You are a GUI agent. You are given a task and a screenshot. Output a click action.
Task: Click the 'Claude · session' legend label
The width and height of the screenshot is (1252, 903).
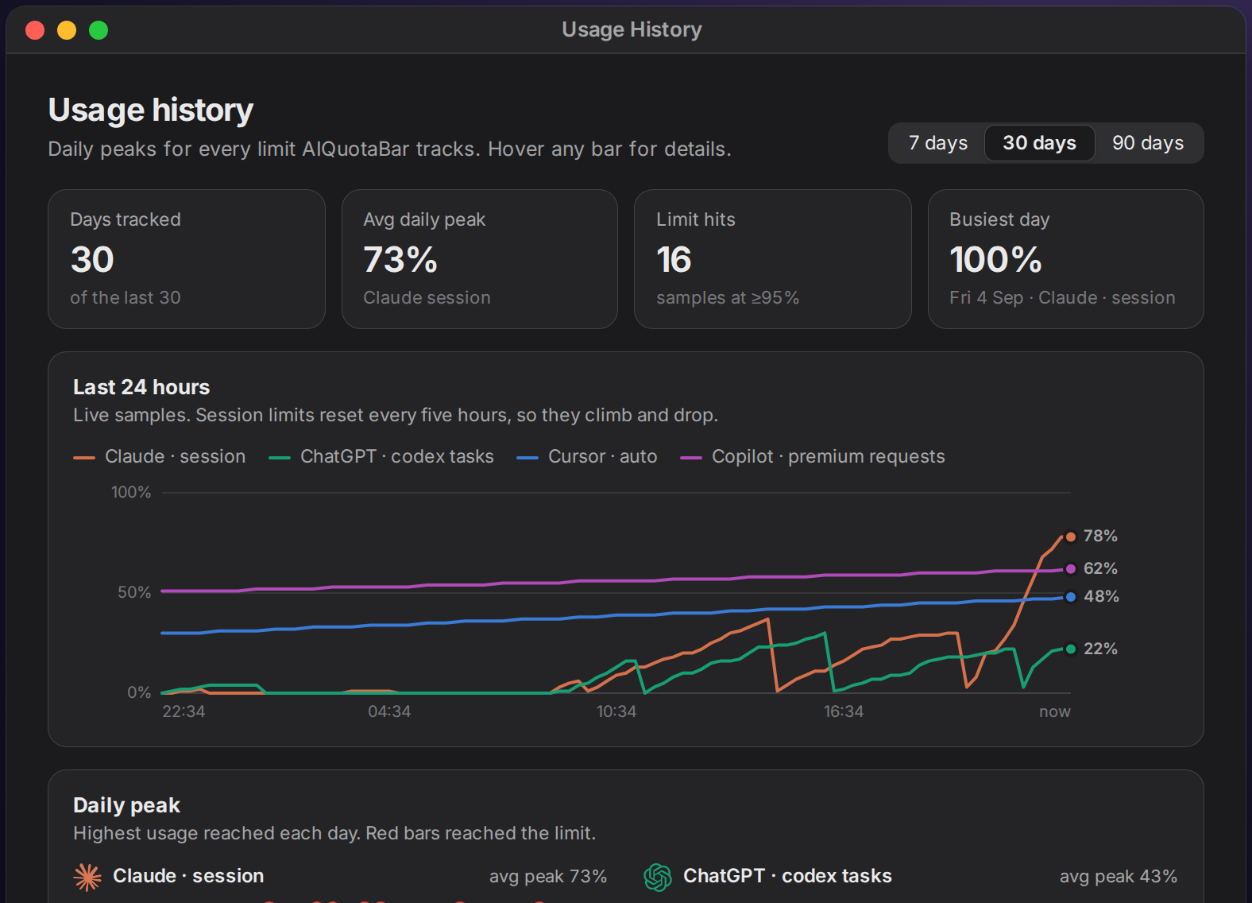coord(175,456)
